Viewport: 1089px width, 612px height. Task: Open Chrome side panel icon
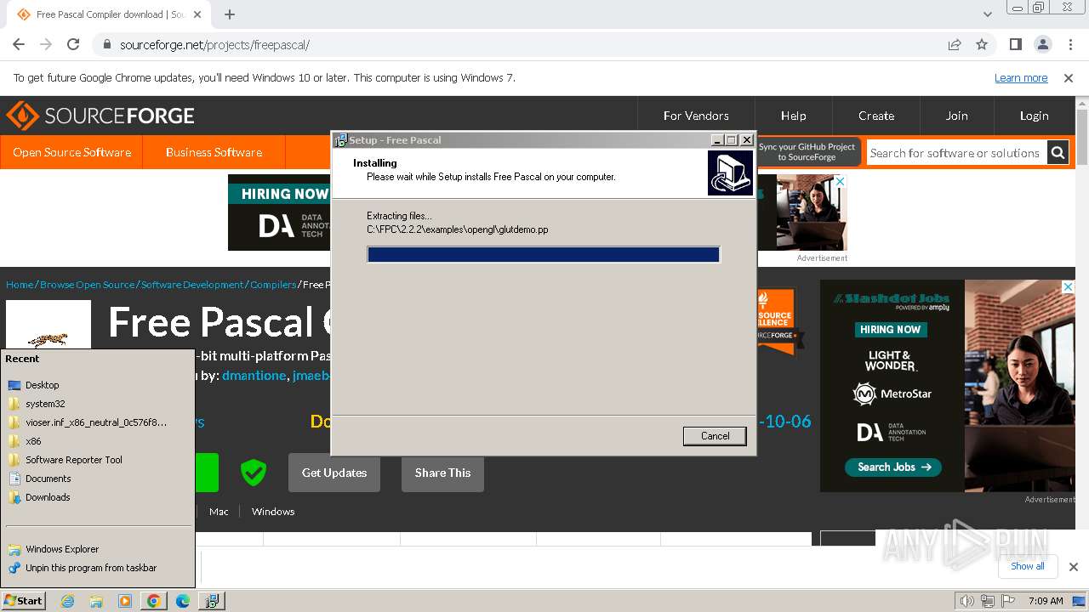click(x=1015, y=44)
